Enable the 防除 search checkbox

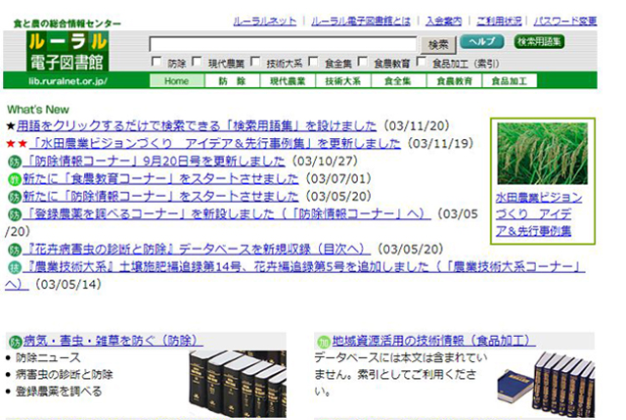(156, 64)
